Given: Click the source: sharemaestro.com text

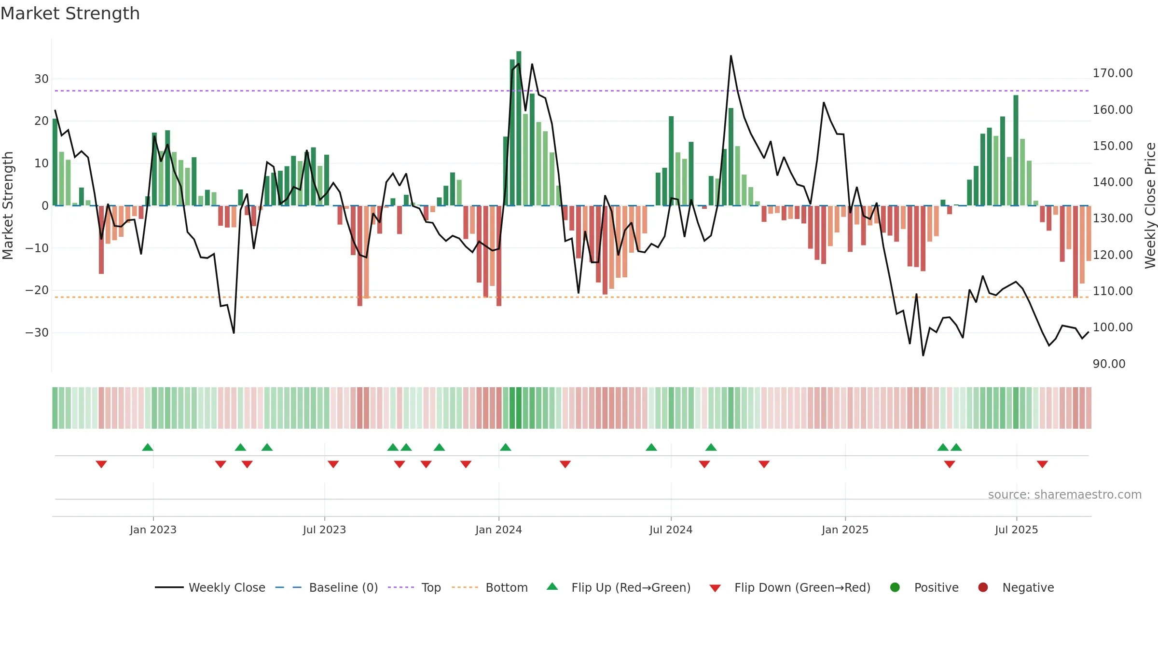Looking at the screenshot, I should tap(1065, 494).
